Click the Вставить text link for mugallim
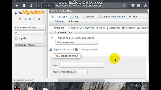The width and height of the screenshot is (161, 90). click(x=115, y=28)
